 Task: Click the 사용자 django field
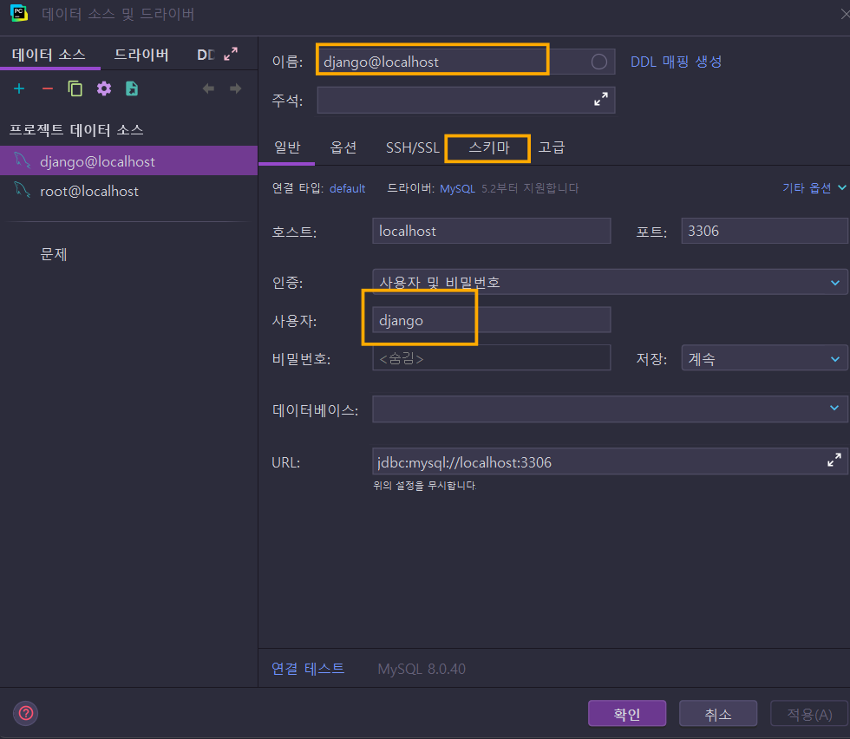tap(491, 320)
